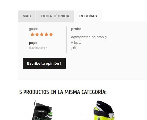Click the review date 03/10/2017
This screenshot has width=147, height=120.
38,48
